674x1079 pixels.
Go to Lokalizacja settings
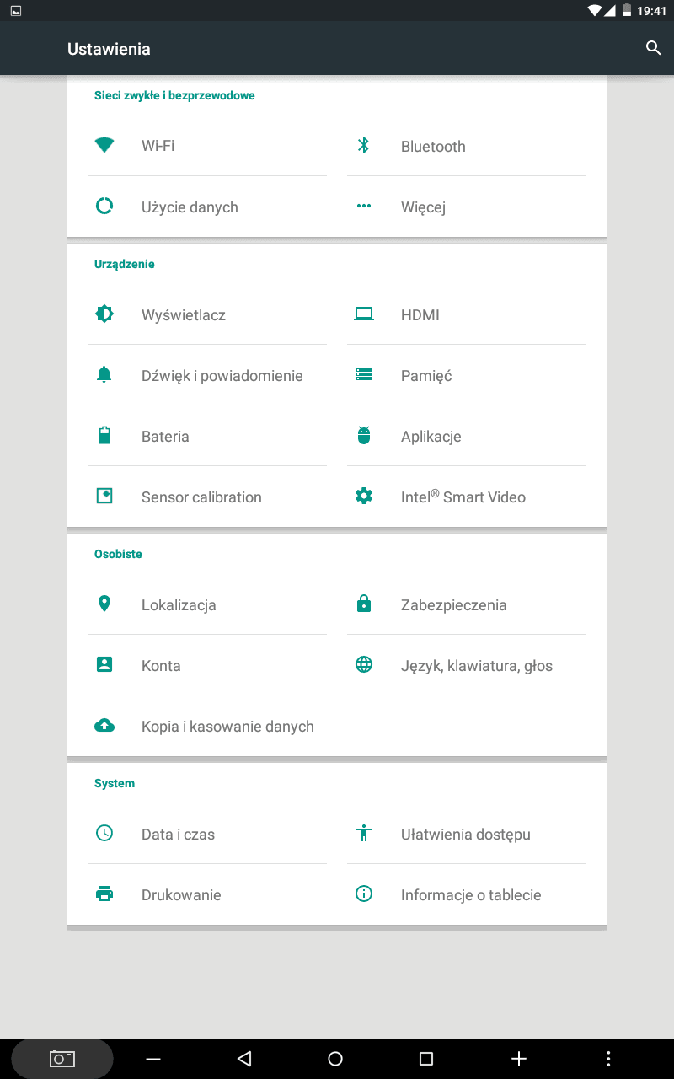pyautogui.click(x=207, y=604)
